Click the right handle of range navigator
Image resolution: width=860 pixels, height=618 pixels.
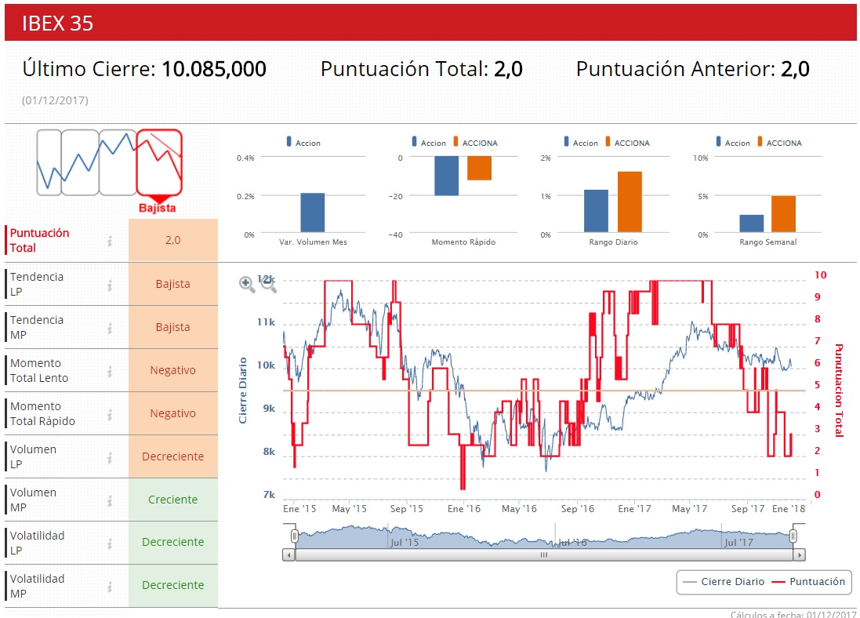coord(793,536)
